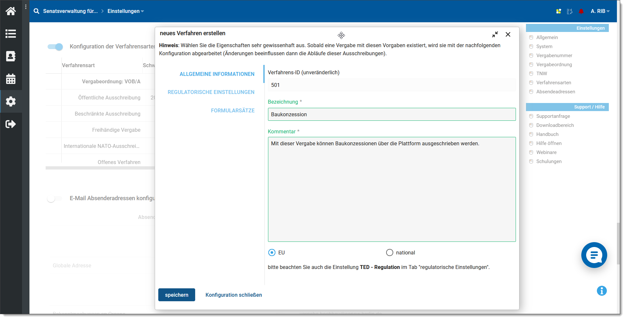The height and width of the screenshot is (319, 625).
Task: Click the icon beside TNW
Action: 531,74
